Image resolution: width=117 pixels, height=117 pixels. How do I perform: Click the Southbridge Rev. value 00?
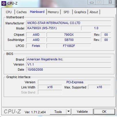point(106,40)
